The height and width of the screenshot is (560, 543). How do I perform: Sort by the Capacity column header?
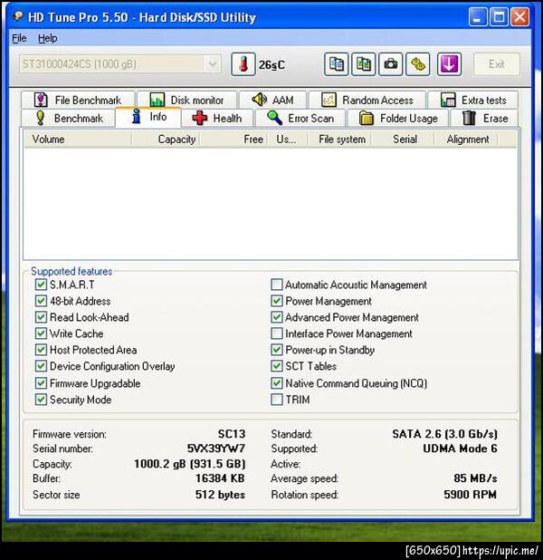[x=166, y=139]
